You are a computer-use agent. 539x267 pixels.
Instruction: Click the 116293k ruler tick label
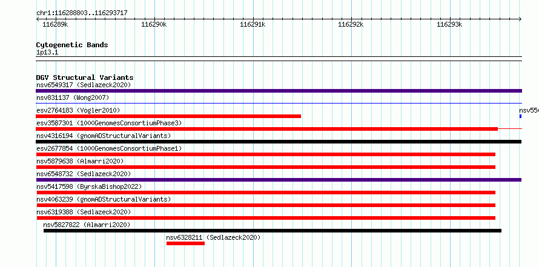449,24
